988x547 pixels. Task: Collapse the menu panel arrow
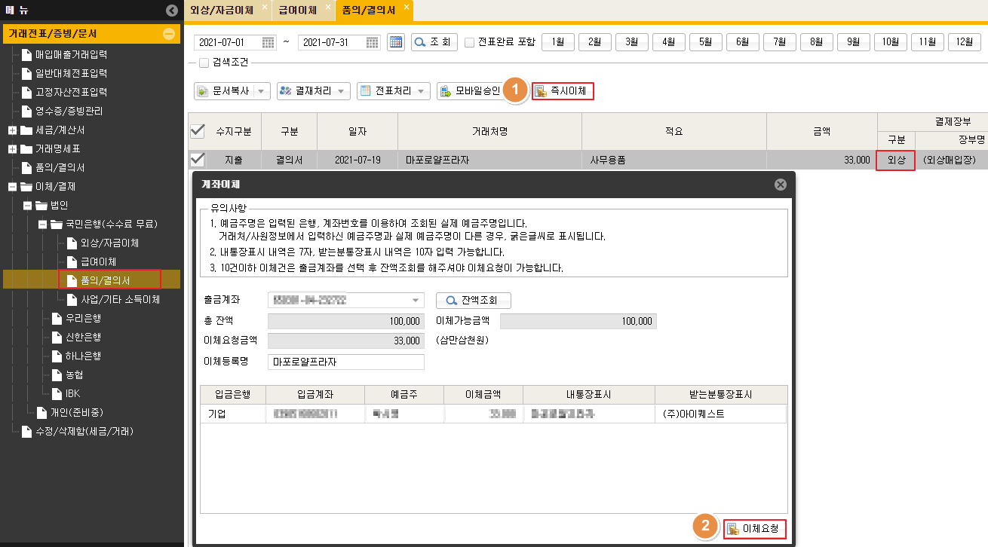coord(170,11)
